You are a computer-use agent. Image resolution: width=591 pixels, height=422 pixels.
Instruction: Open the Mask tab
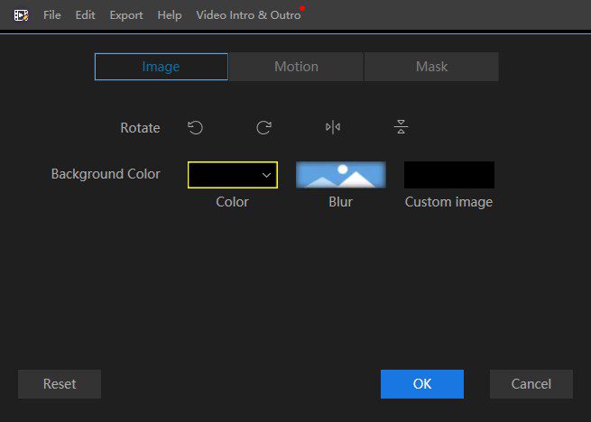(x=431, y=67)
